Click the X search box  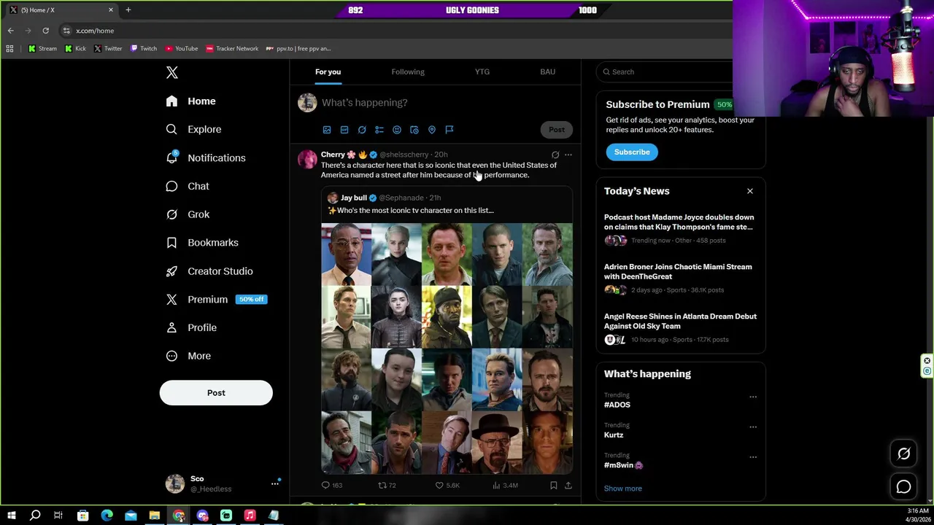coord(664,71)
